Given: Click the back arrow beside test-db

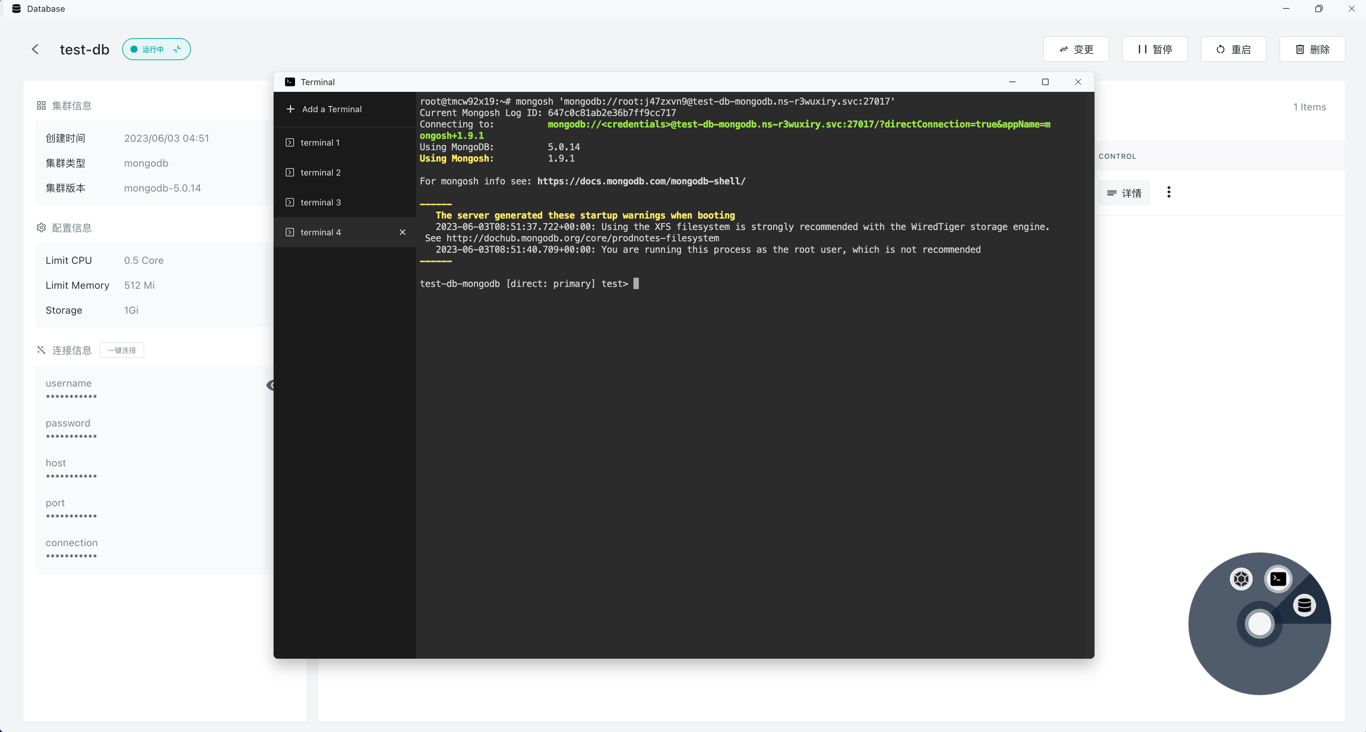Looking at the screenshot, I should [35, 49].
